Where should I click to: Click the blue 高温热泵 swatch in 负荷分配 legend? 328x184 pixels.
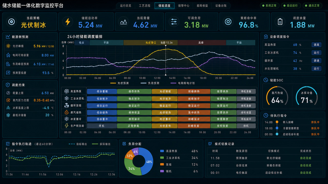click(x=162, y=151)
